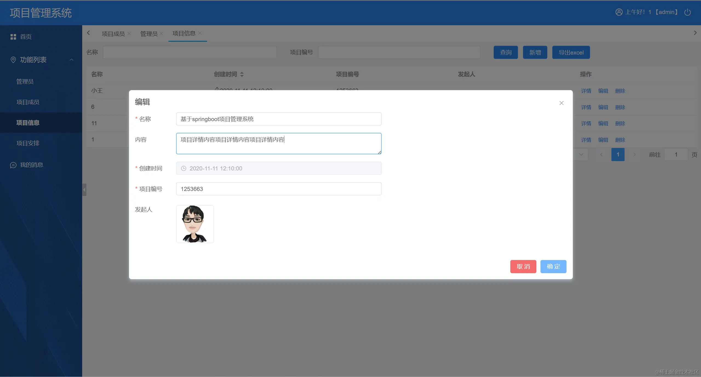
Task: Click the user avatar icon in header
Action: point(619,12)
